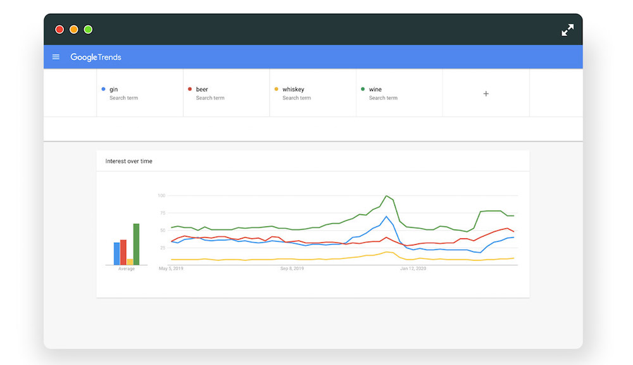Viewport: 633px width, 365px height.
Task: Click the green wine average bar
Action: [x=136, y=245]
